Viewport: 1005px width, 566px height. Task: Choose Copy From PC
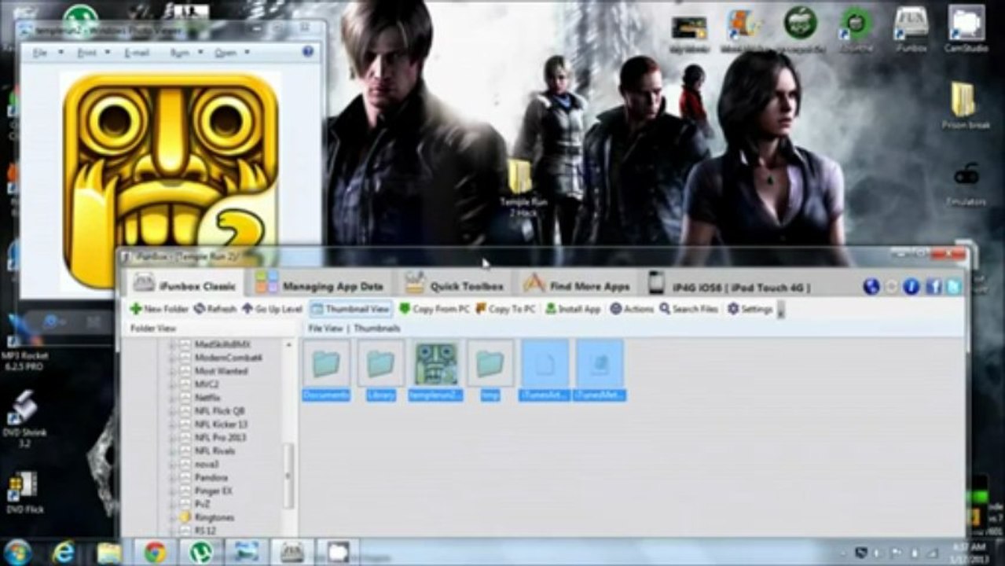[x=434, y=309]
